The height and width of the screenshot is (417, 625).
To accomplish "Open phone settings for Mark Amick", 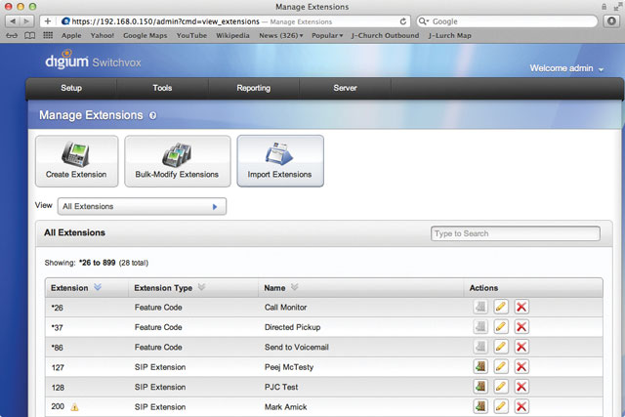I will [480, 406].
